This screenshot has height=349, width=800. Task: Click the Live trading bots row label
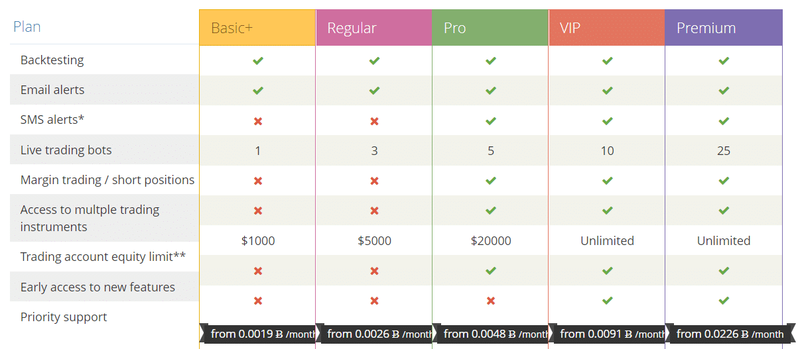pos(66,150)
